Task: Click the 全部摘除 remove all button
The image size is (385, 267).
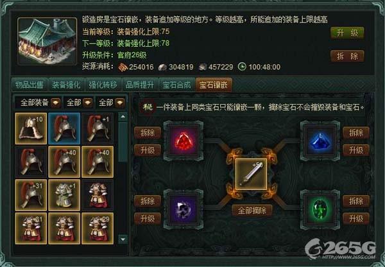Action: (252, 211)
